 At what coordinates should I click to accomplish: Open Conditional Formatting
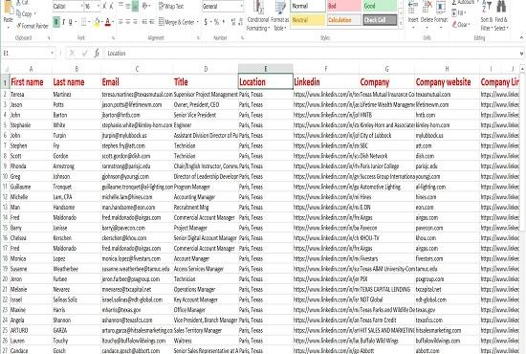(257, 15)
